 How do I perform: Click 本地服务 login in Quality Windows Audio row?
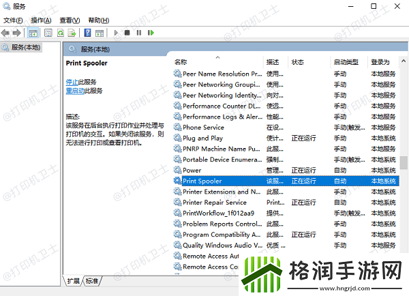coord(383,245)
